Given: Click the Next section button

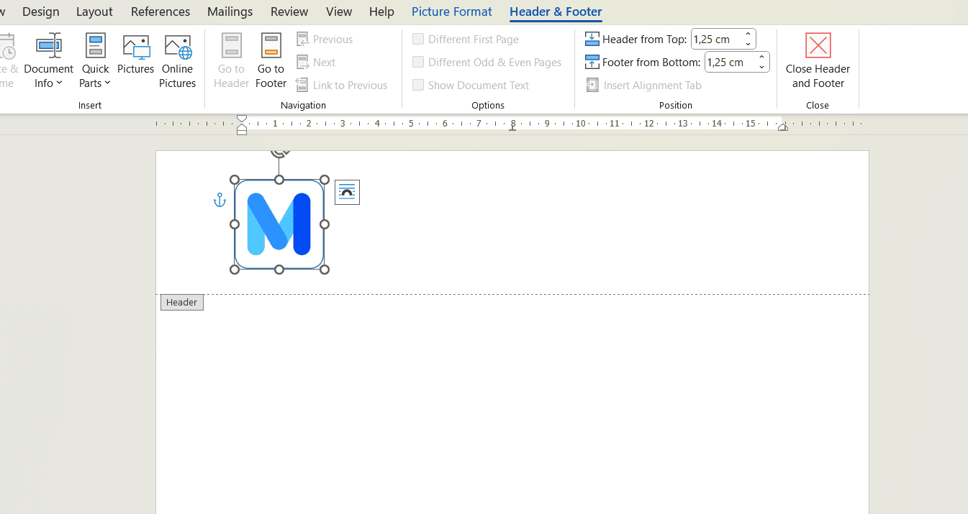Looking at the screenshot, I should [x=317, y=63].
